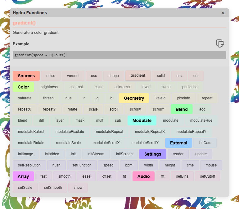Select the contrast function
Screen dimensions: 239x209
point(76,87)
